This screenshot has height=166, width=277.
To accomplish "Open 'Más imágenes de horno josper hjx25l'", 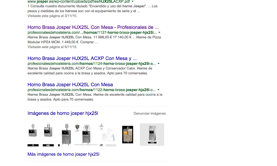I will click(x=63, y=154).
